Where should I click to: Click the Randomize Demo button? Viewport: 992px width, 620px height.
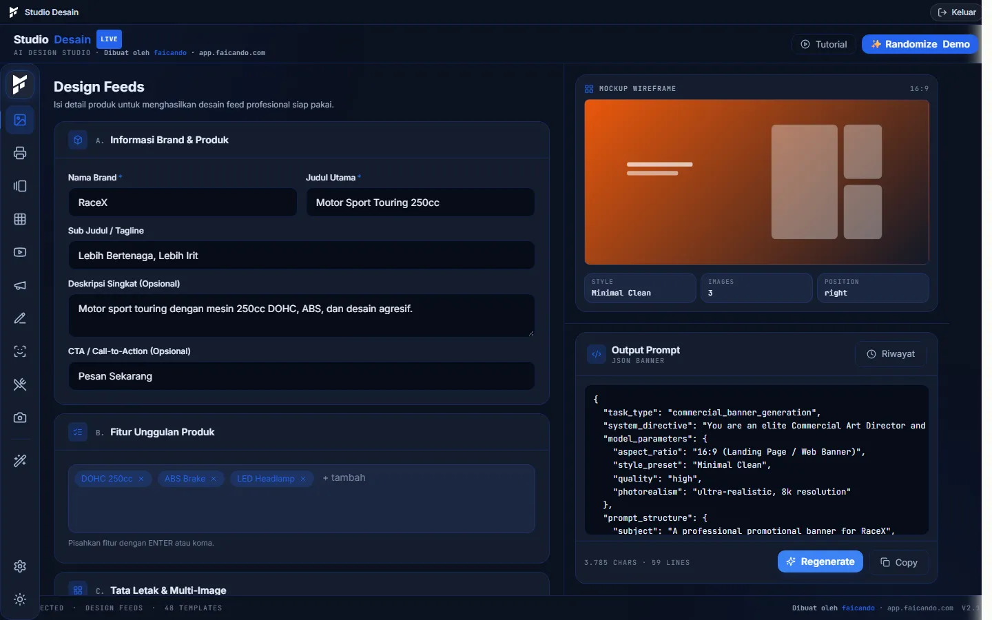(x=920, y=44)
